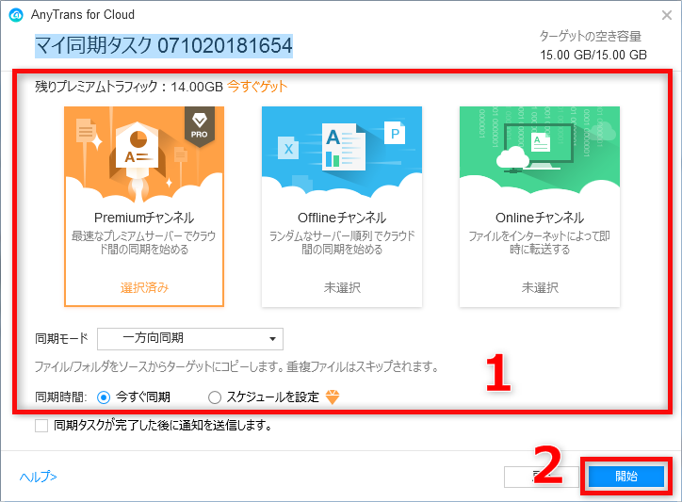This screenshot has width=682, height=502.
Task: Select the 今すぐ同期 radio button
Action: pos(104,397)
